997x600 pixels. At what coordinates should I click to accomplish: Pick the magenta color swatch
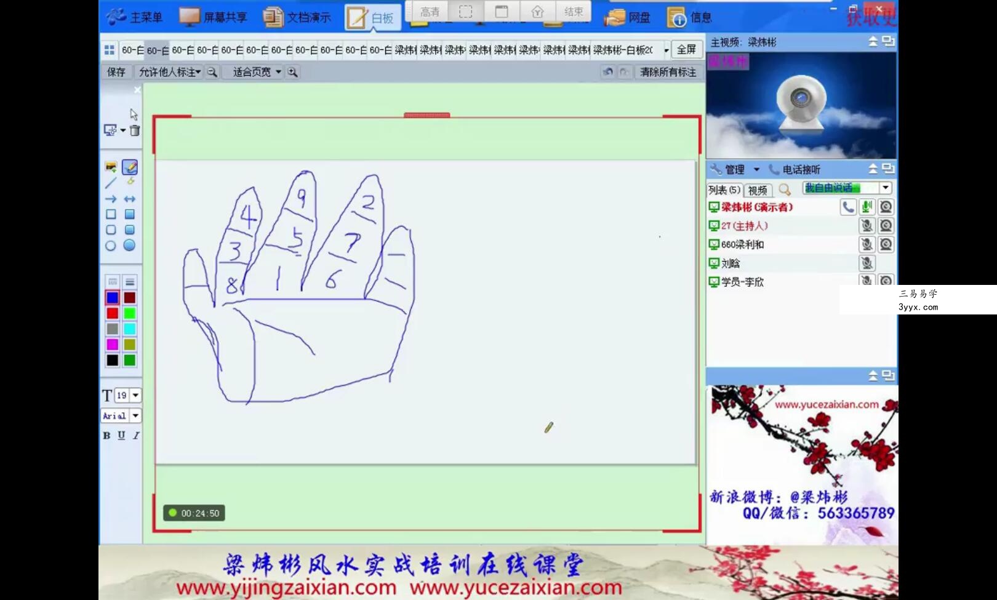point(113,345)
